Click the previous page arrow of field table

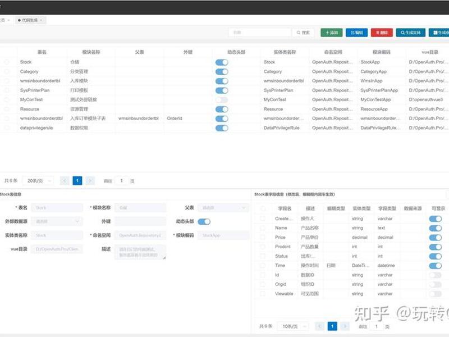(x=319, y=326)
